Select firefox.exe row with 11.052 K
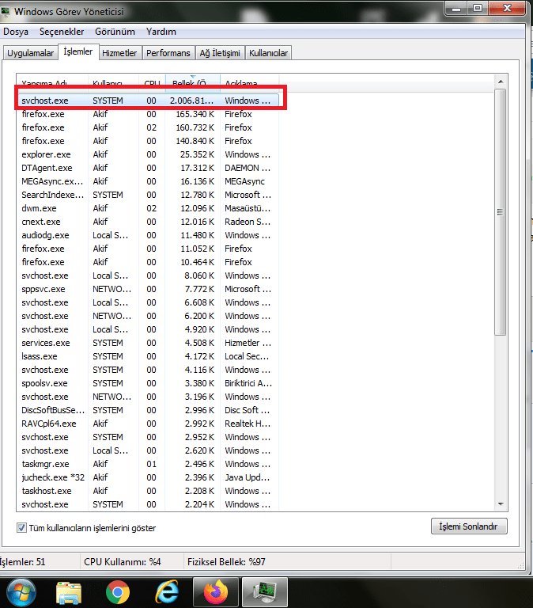The height and width of the screenshot is (608, 533). pos(148,249)
